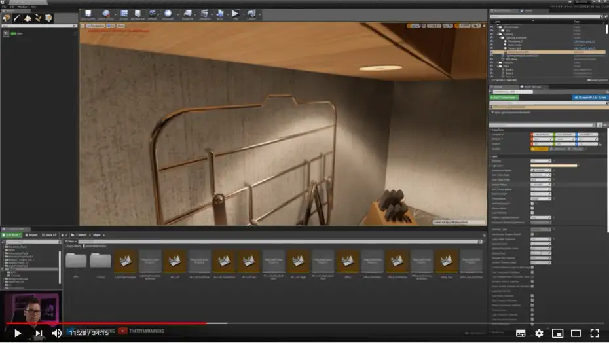
Task: Select the Foliage mode icon
Action: point(38,18)
